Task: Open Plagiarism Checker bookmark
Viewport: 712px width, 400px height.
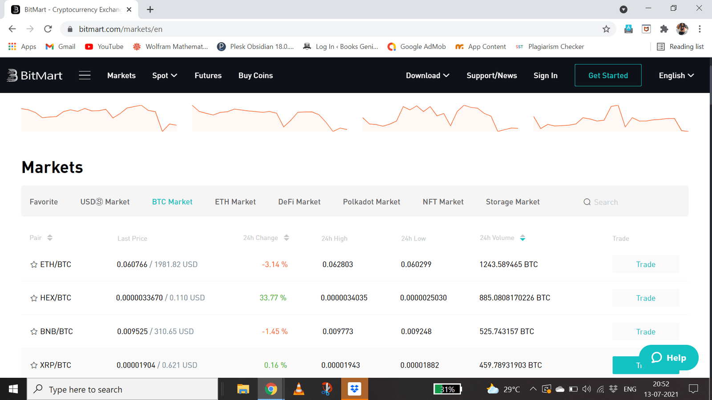Action: 550,47
